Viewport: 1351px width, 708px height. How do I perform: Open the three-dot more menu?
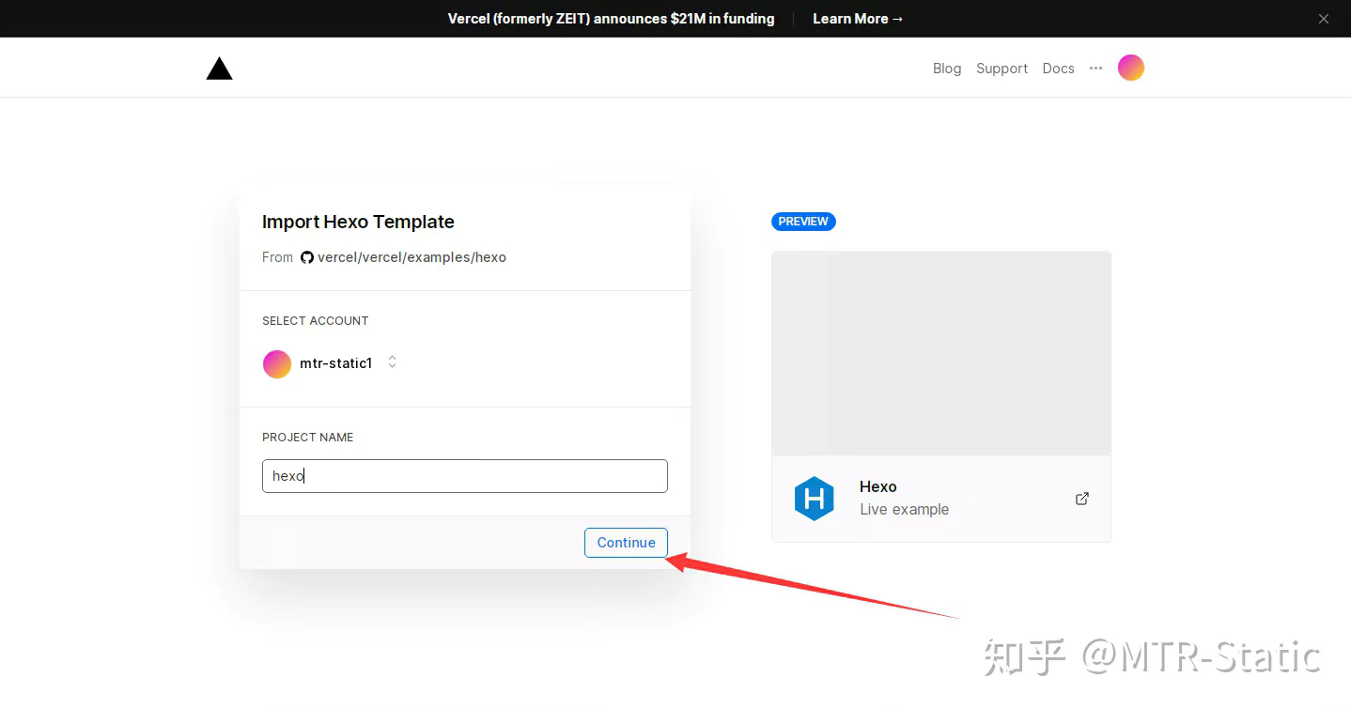click(x=1095, y=68)
